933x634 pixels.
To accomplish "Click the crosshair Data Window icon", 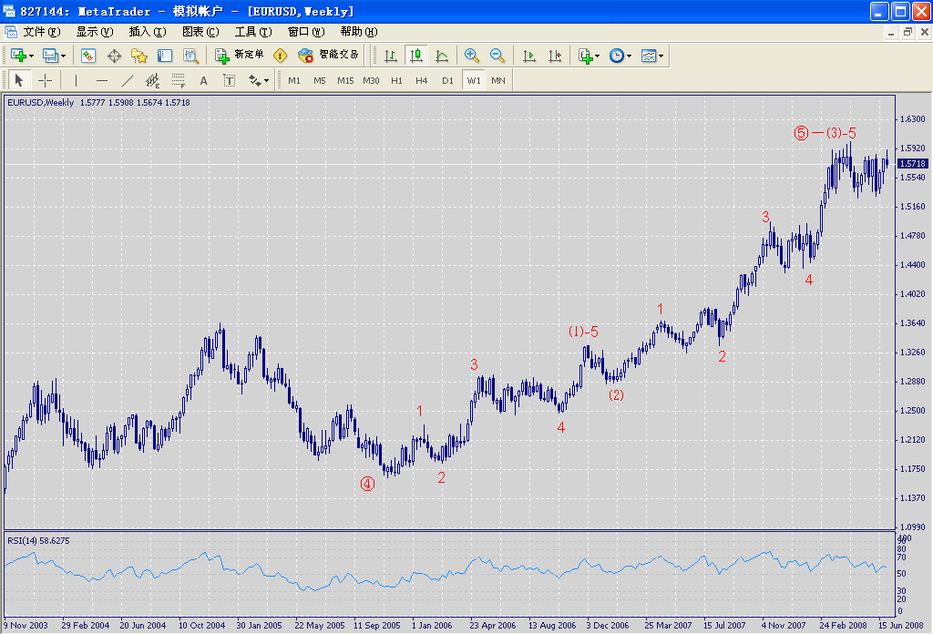I will click(x=115, y=56).
